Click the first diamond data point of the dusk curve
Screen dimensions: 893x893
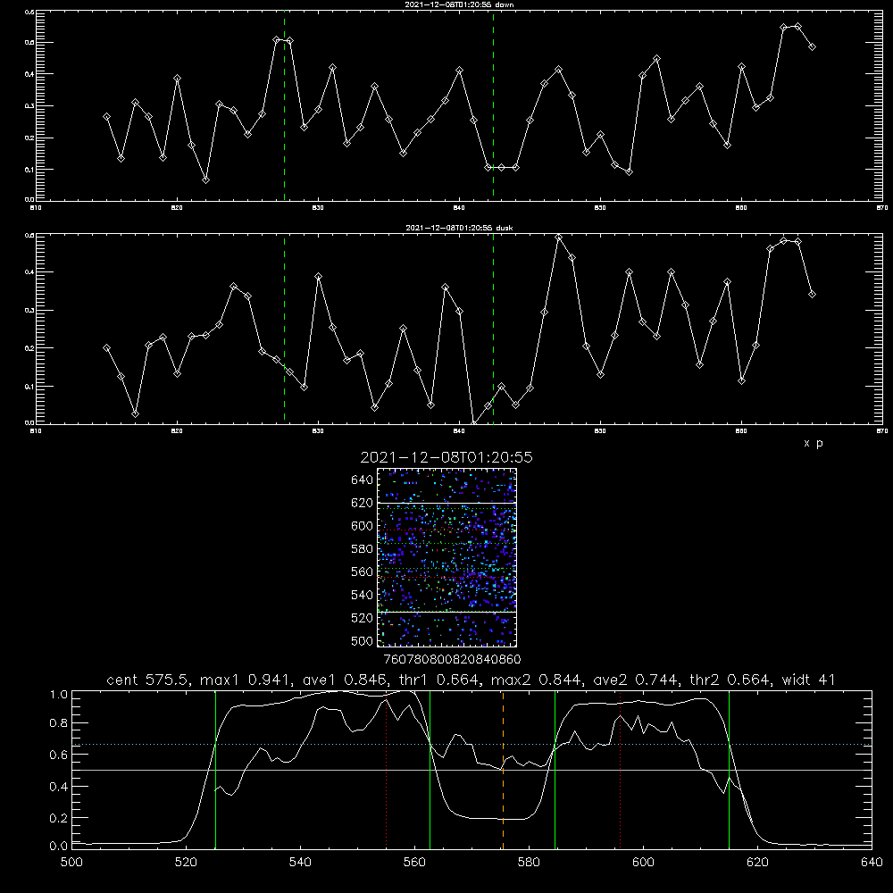pos(106,348)
